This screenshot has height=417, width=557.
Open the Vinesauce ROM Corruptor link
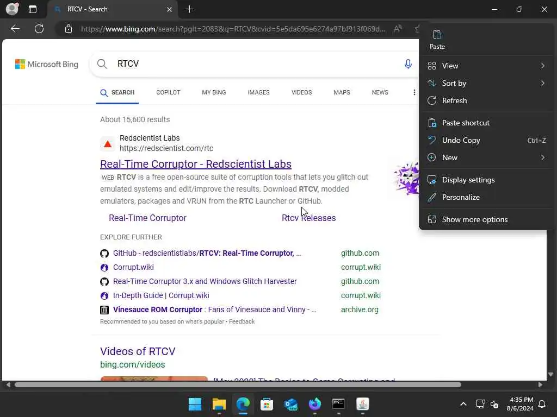[x=214, y=309]
